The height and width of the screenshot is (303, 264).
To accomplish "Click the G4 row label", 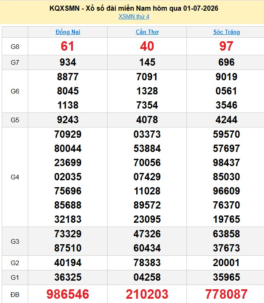I will pos(15,177).
